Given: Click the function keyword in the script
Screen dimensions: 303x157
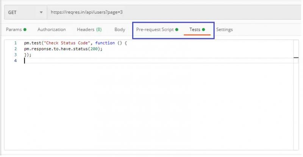Looking at the screenshot, I should 105,43.
